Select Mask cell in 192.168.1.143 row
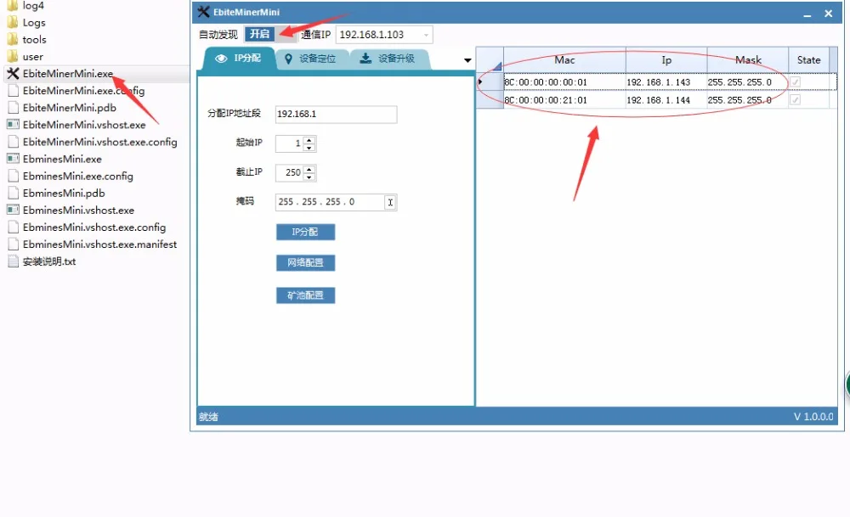The height and width of the screenshot is (517, 850). tap(747, 81)
